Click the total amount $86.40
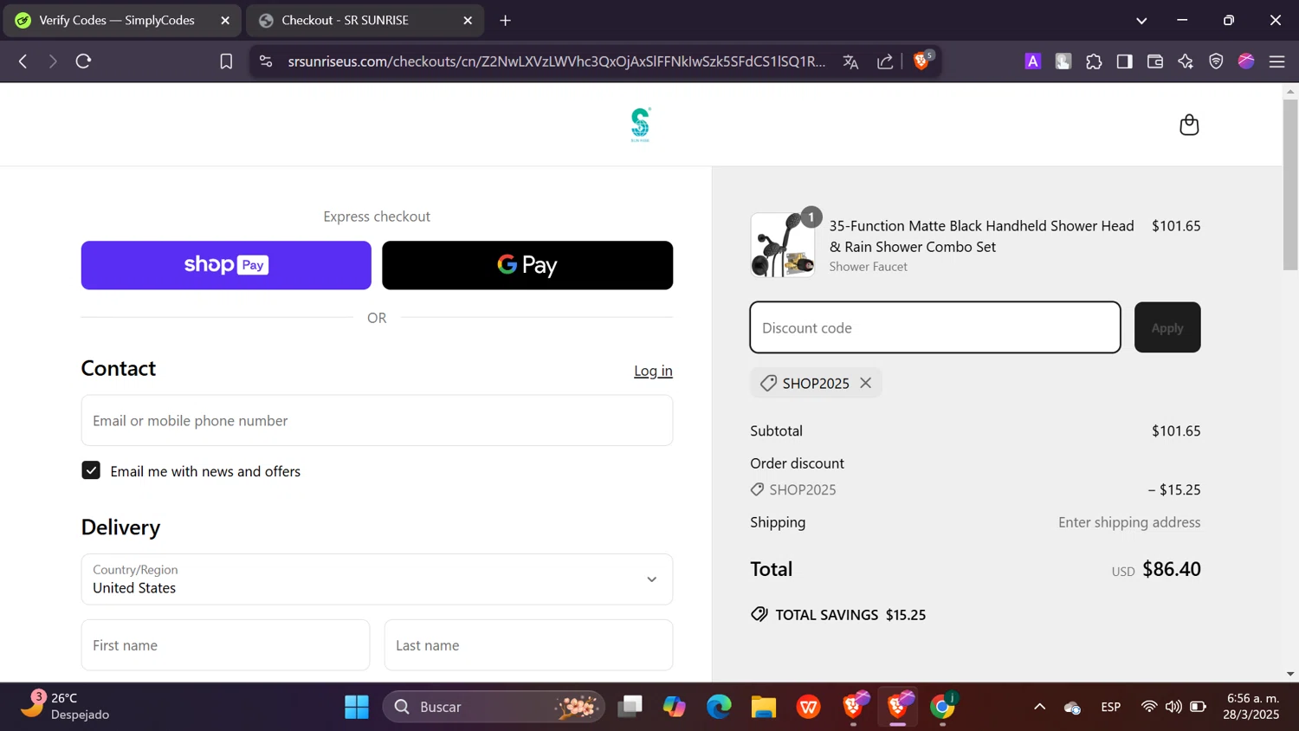This screenshot has width=1299, height=731. tap(1171, 569)
